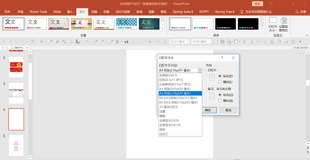Viewport: 310px width, 160px height.
Task: Open Format Background (设置背景格式) in the ribbon
Action: coord(283,25)
